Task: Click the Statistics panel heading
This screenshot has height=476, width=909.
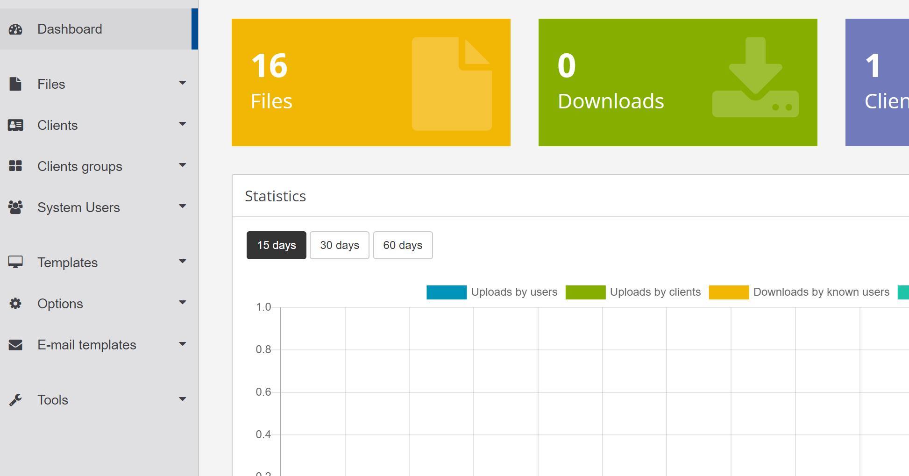Action: coord(276,196)
